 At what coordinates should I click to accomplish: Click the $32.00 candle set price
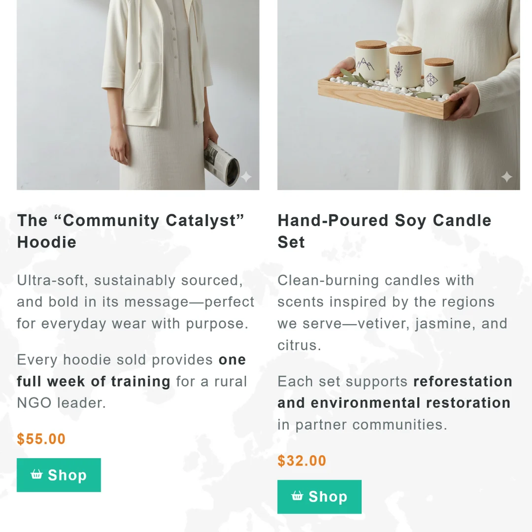302,461
